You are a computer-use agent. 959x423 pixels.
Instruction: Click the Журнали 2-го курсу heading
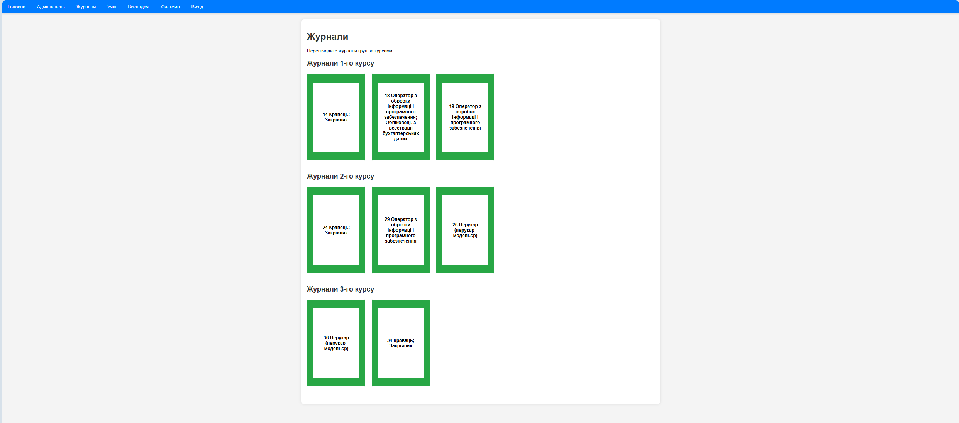[x=340, y=176]
